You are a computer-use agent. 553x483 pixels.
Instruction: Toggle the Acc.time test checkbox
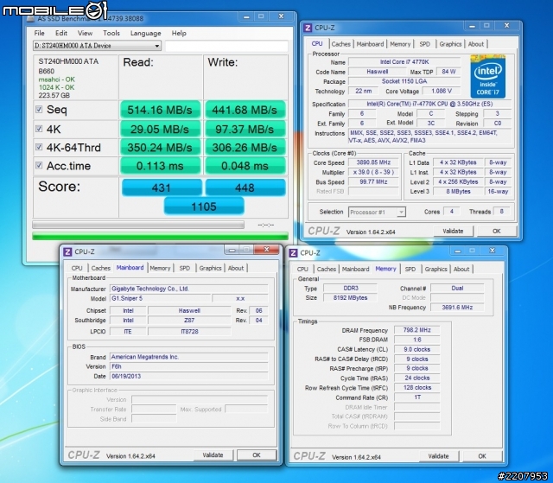(x=39, y=165)
